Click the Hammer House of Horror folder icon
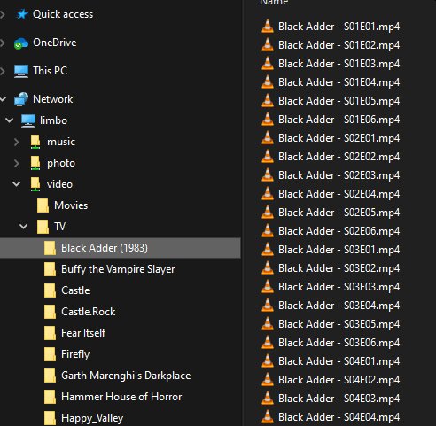 (x=50, y=397)
